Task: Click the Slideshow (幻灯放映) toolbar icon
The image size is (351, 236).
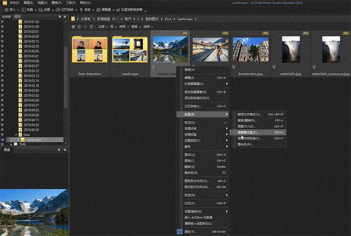Action: tap(58, 10)
